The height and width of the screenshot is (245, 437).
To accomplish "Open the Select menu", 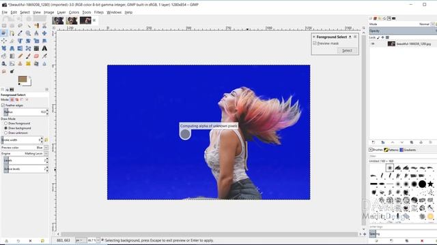I will tap(25, 12).
